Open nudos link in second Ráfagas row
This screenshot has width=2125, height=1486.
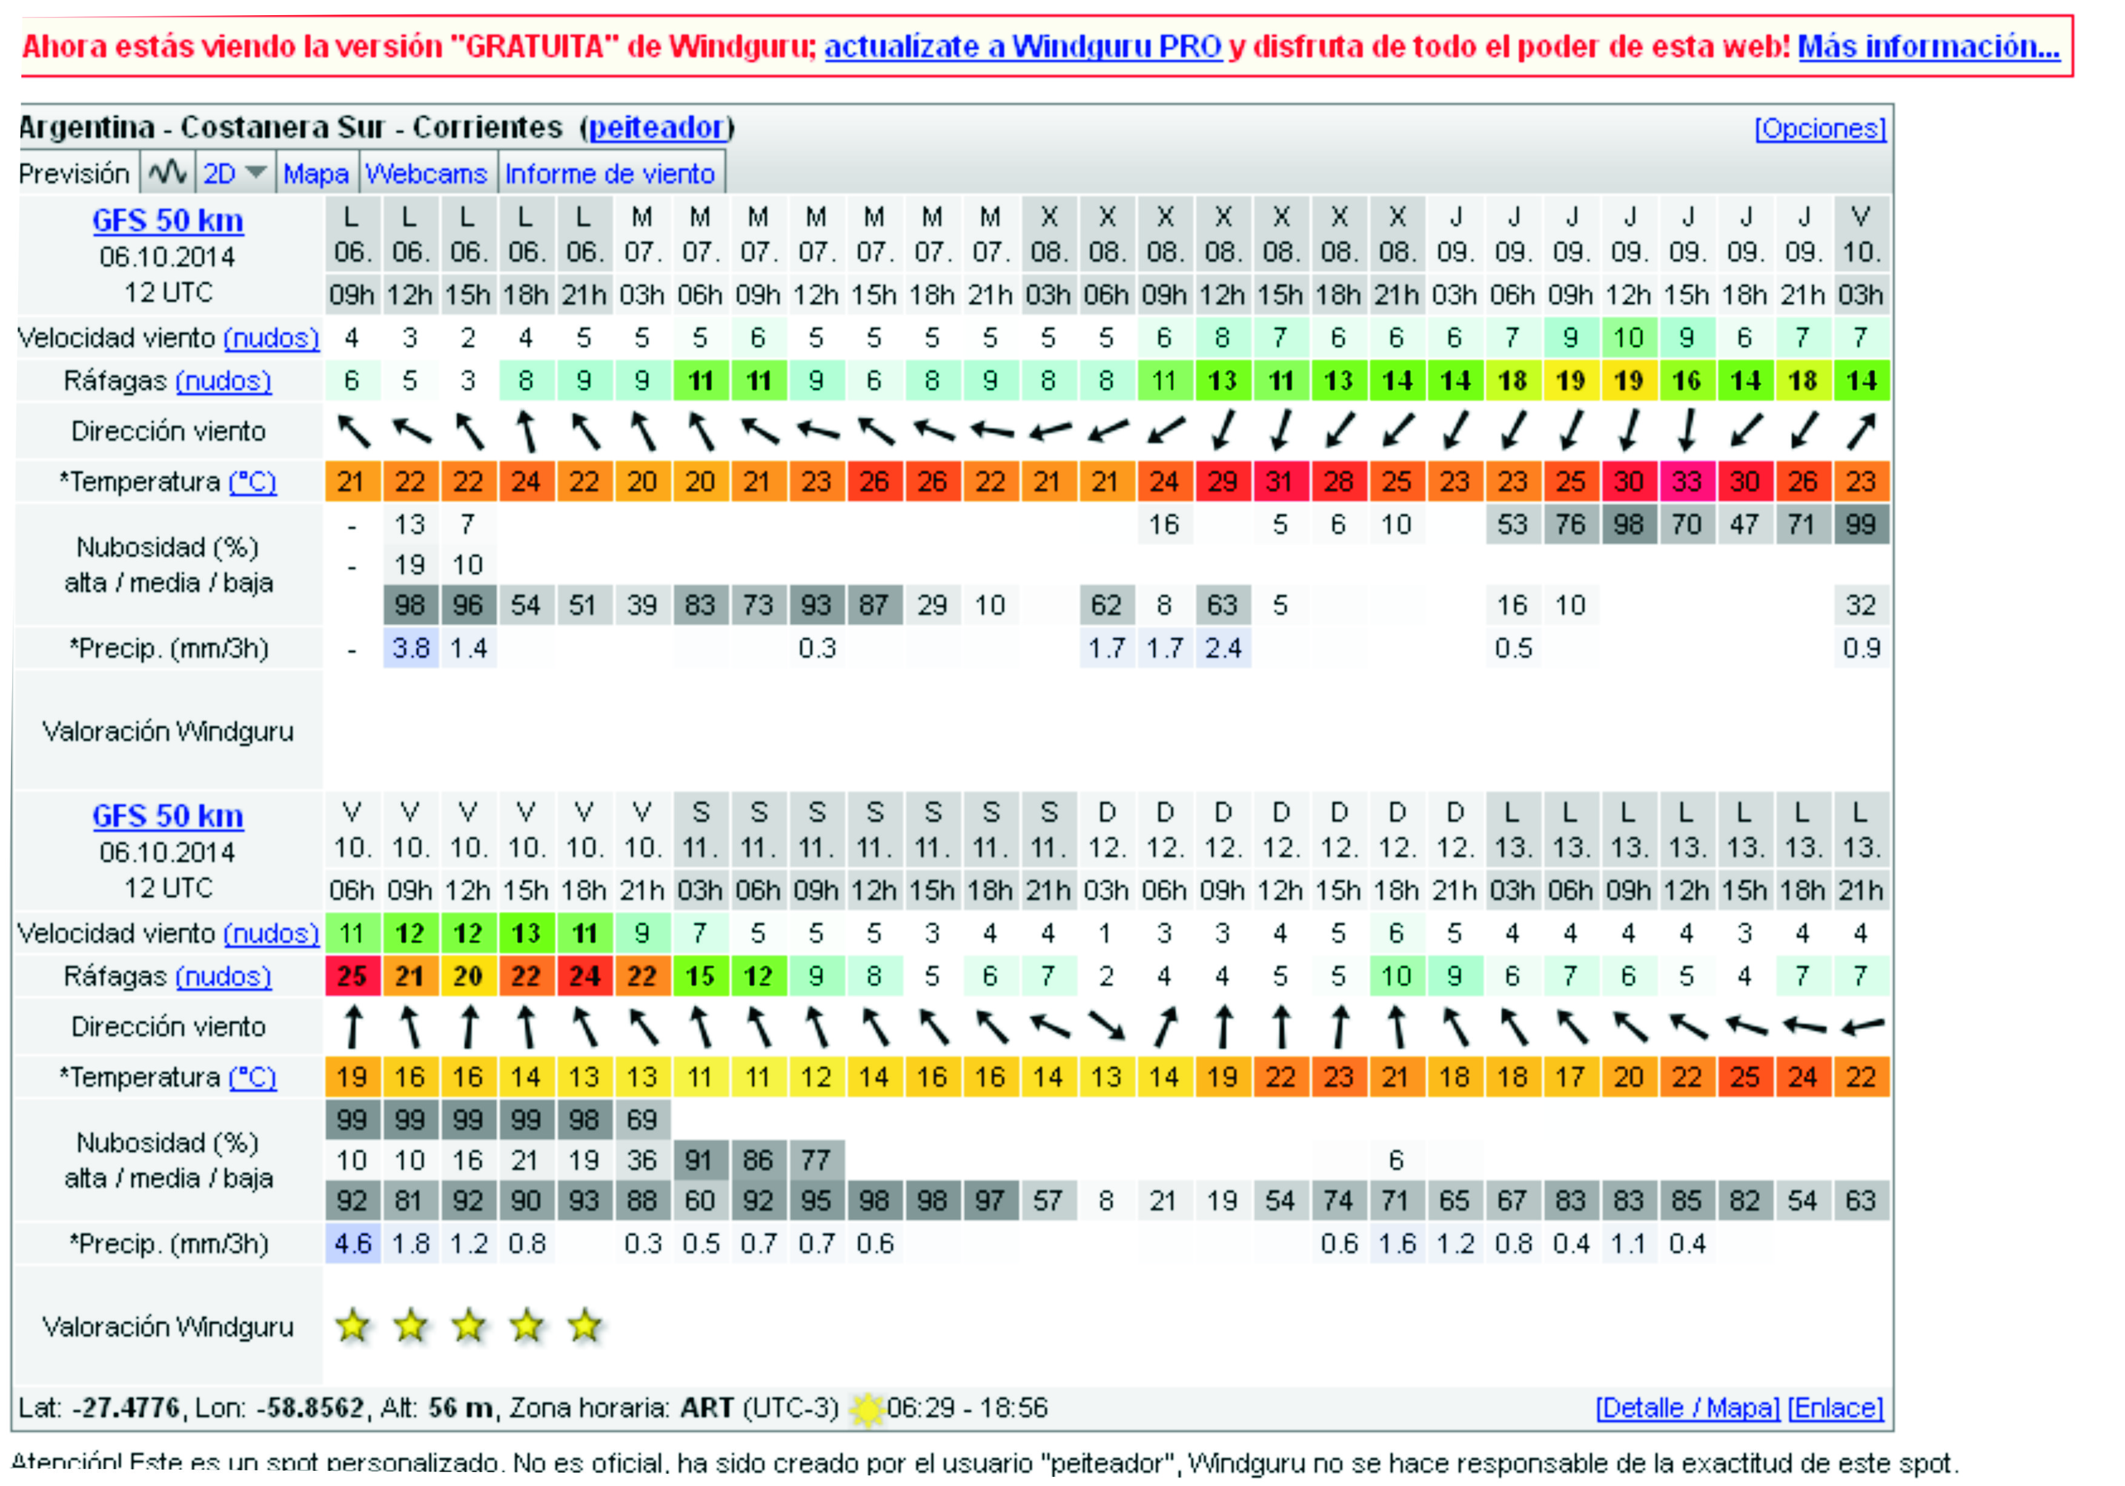223,977
